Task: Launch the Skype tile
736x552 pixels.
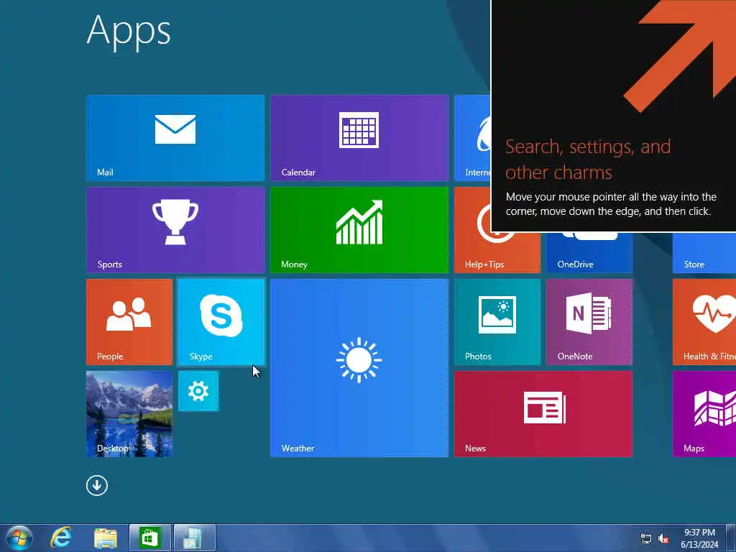Action: [221, 321]
